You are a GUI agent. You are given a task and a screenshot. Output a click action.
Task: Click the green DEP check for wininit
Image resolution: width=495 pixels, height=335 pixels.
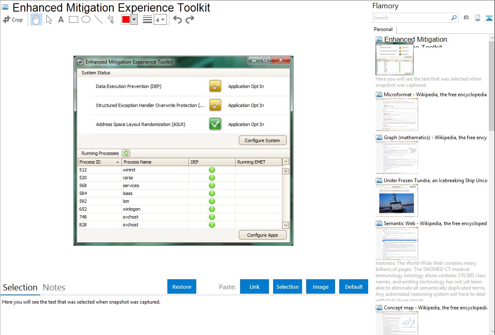point(212,170)
